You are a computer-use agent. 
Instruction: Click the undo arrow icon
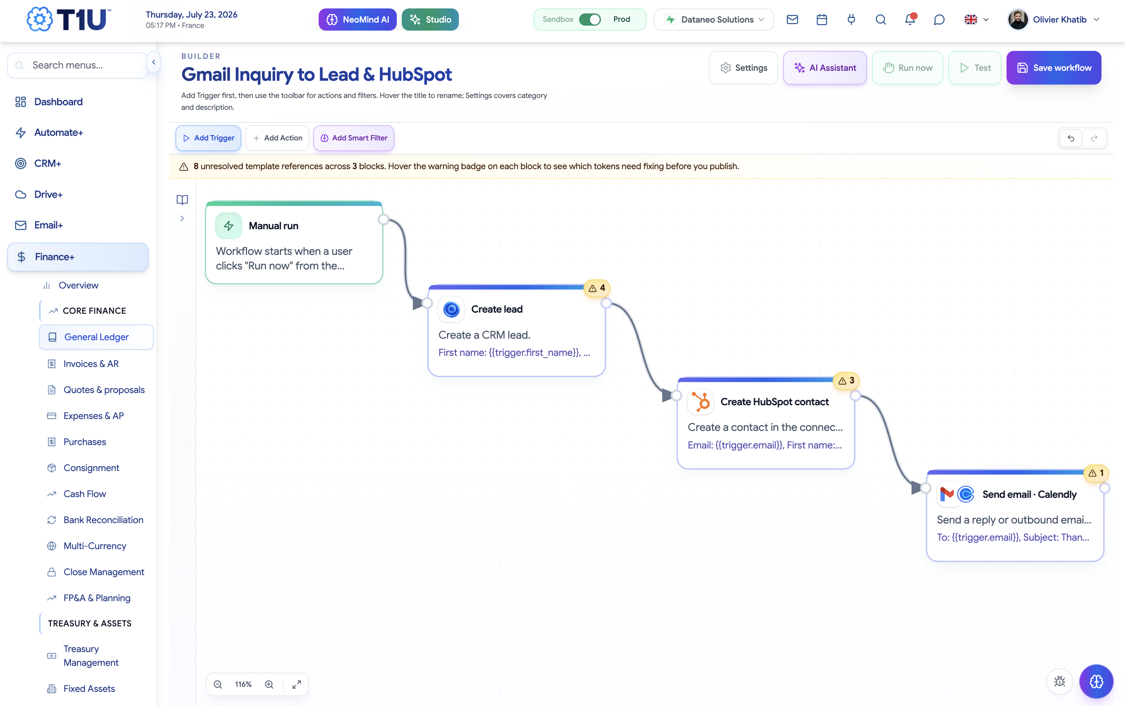[1070, 138]
